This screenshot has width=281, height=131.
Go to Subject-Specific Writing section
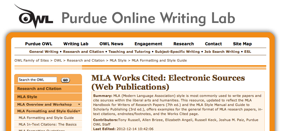[x=177, y=52]
